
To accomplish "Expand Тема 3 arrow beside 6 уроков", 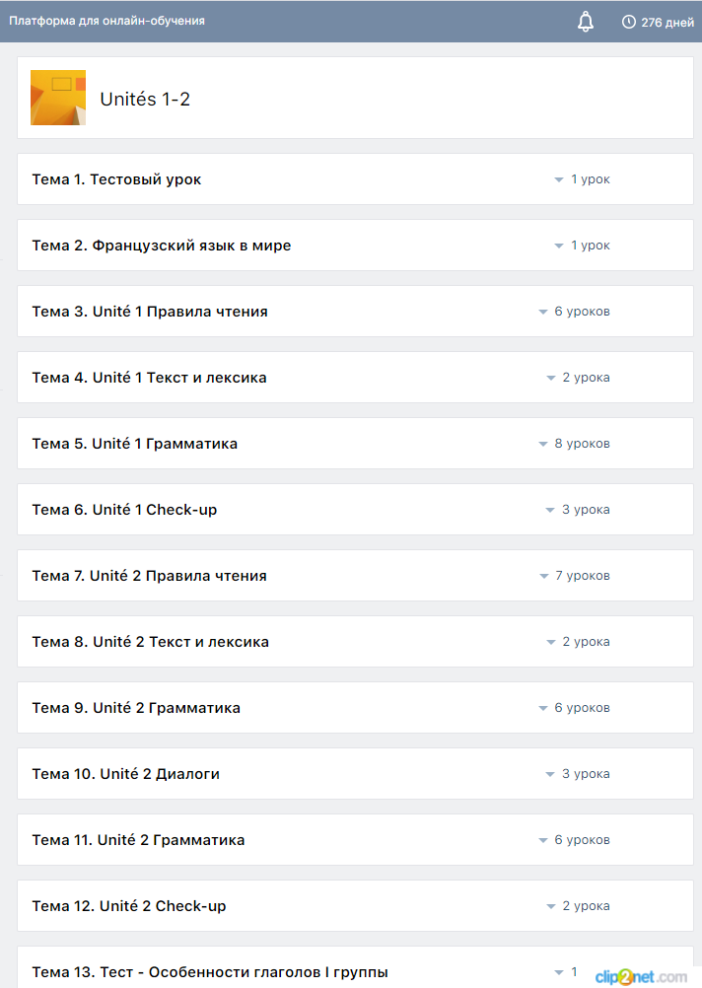I will 542,313.
